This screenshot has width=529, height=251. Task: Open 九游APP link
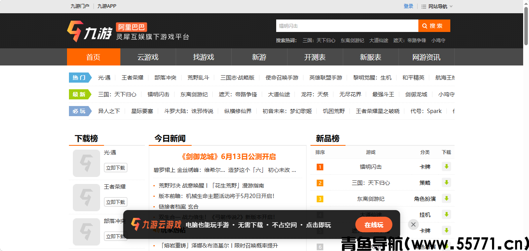(107, 6)
